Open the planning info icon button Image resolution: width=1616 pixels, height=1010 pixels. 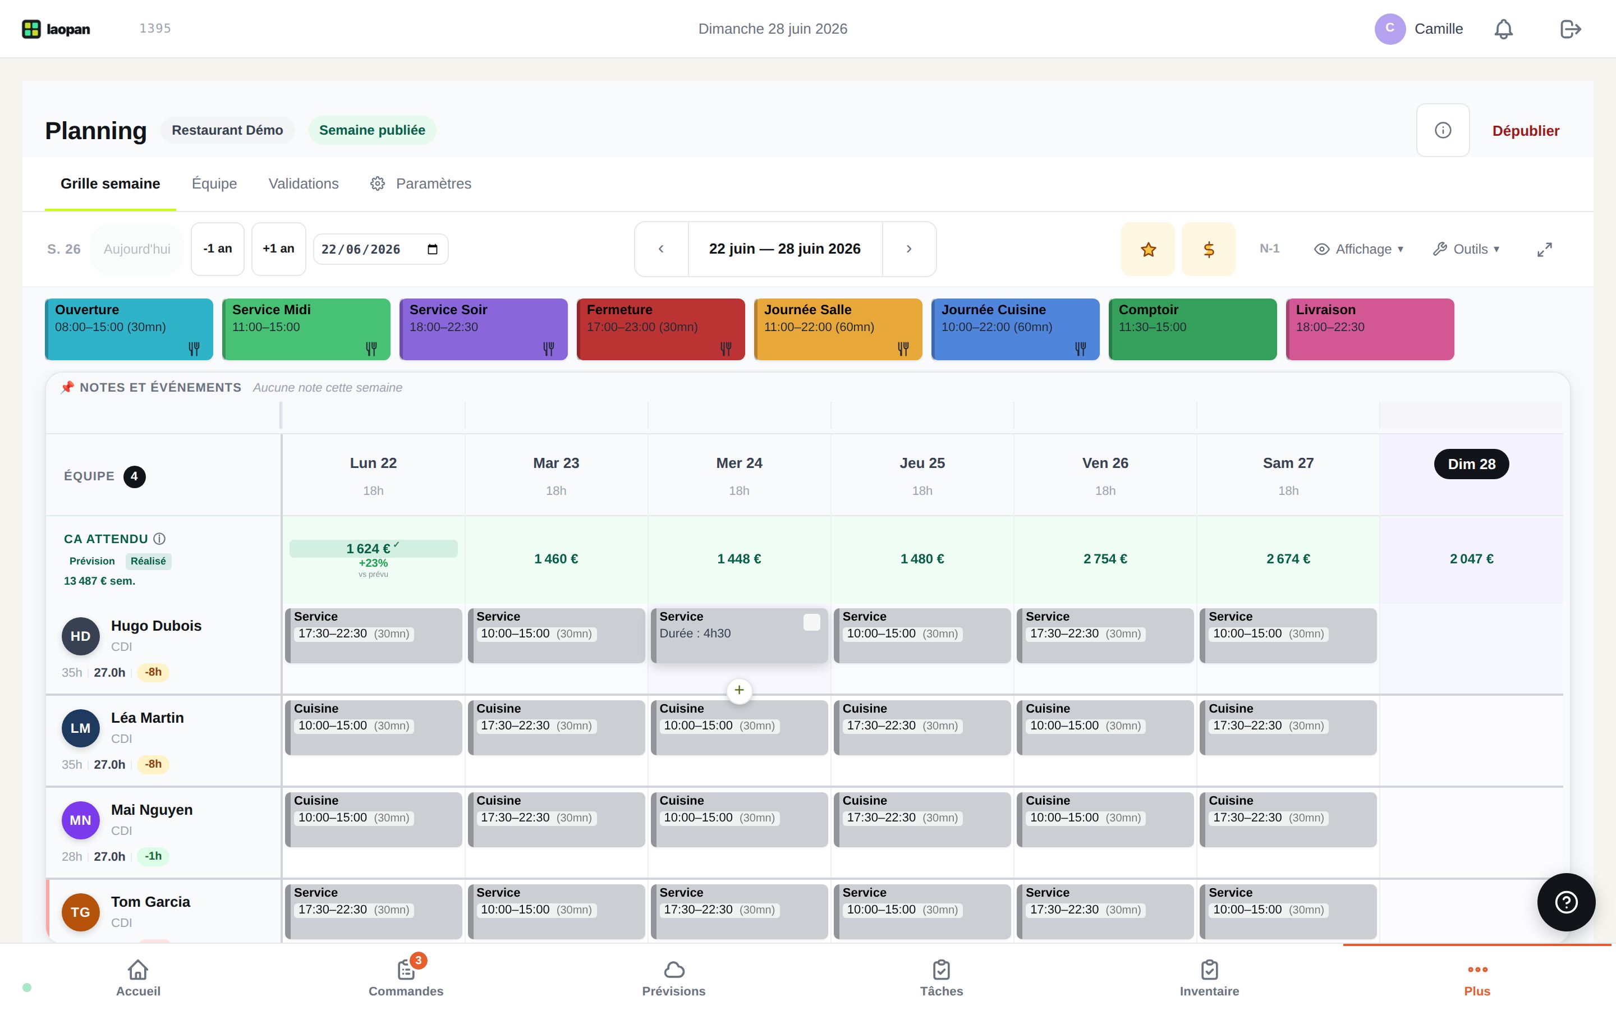click(1443, 130)
